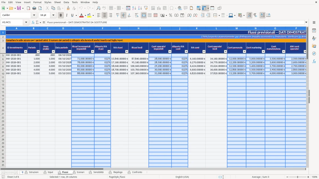
Task: Insert hyperlink with globe icon
Action: point(180,8)
